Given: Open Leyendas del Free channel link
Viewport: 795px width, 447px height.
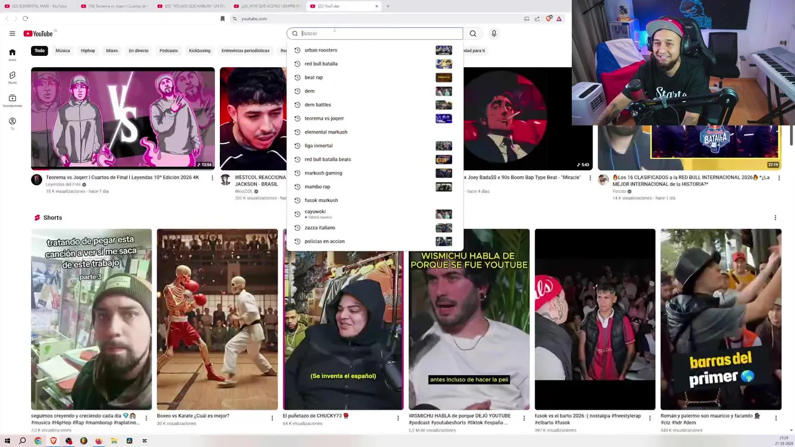Looking at the screenshot, I should click(63, 184).
